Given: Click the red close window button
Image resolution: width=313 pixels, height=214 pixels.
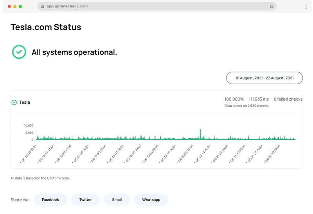Looking at the screenshot, I should 9,6.
